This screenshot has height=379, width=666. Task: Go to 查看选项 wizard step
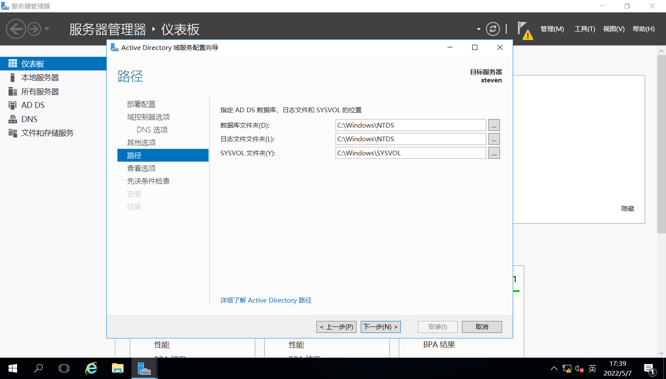coord(141,168)
